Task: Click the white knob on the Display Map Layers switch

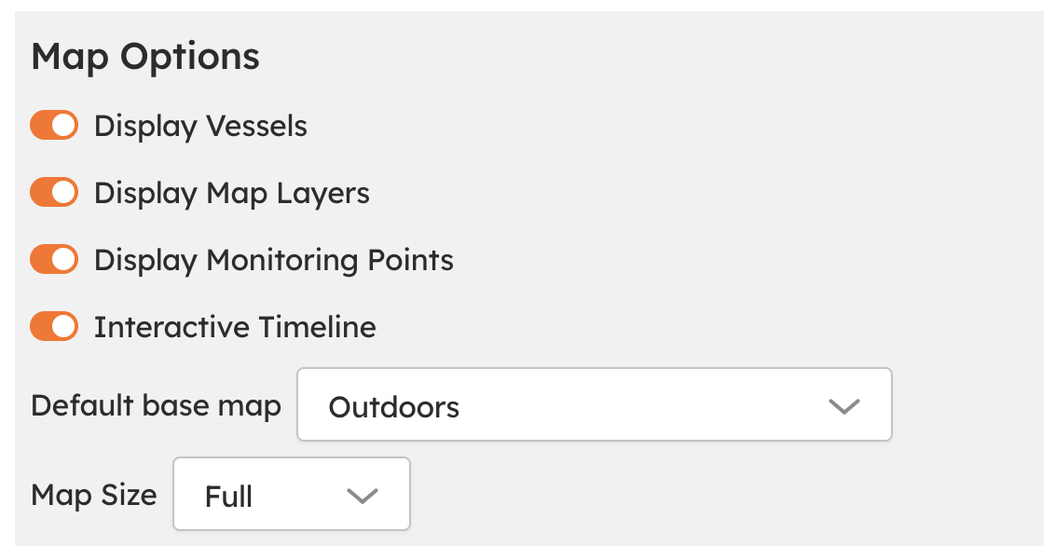Action: pos(63,193)
